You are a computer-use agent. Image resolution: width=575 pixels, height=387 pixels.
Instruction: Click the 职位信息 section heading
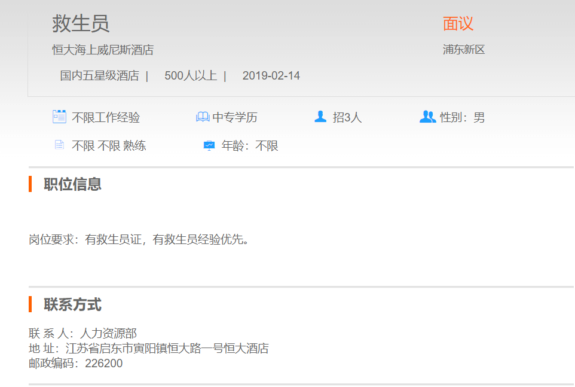(72, 184)
